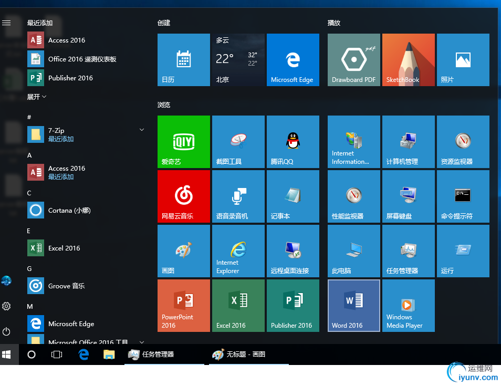Launch Windows Media Player tile
501x386 pixels.
pos(408,306)
